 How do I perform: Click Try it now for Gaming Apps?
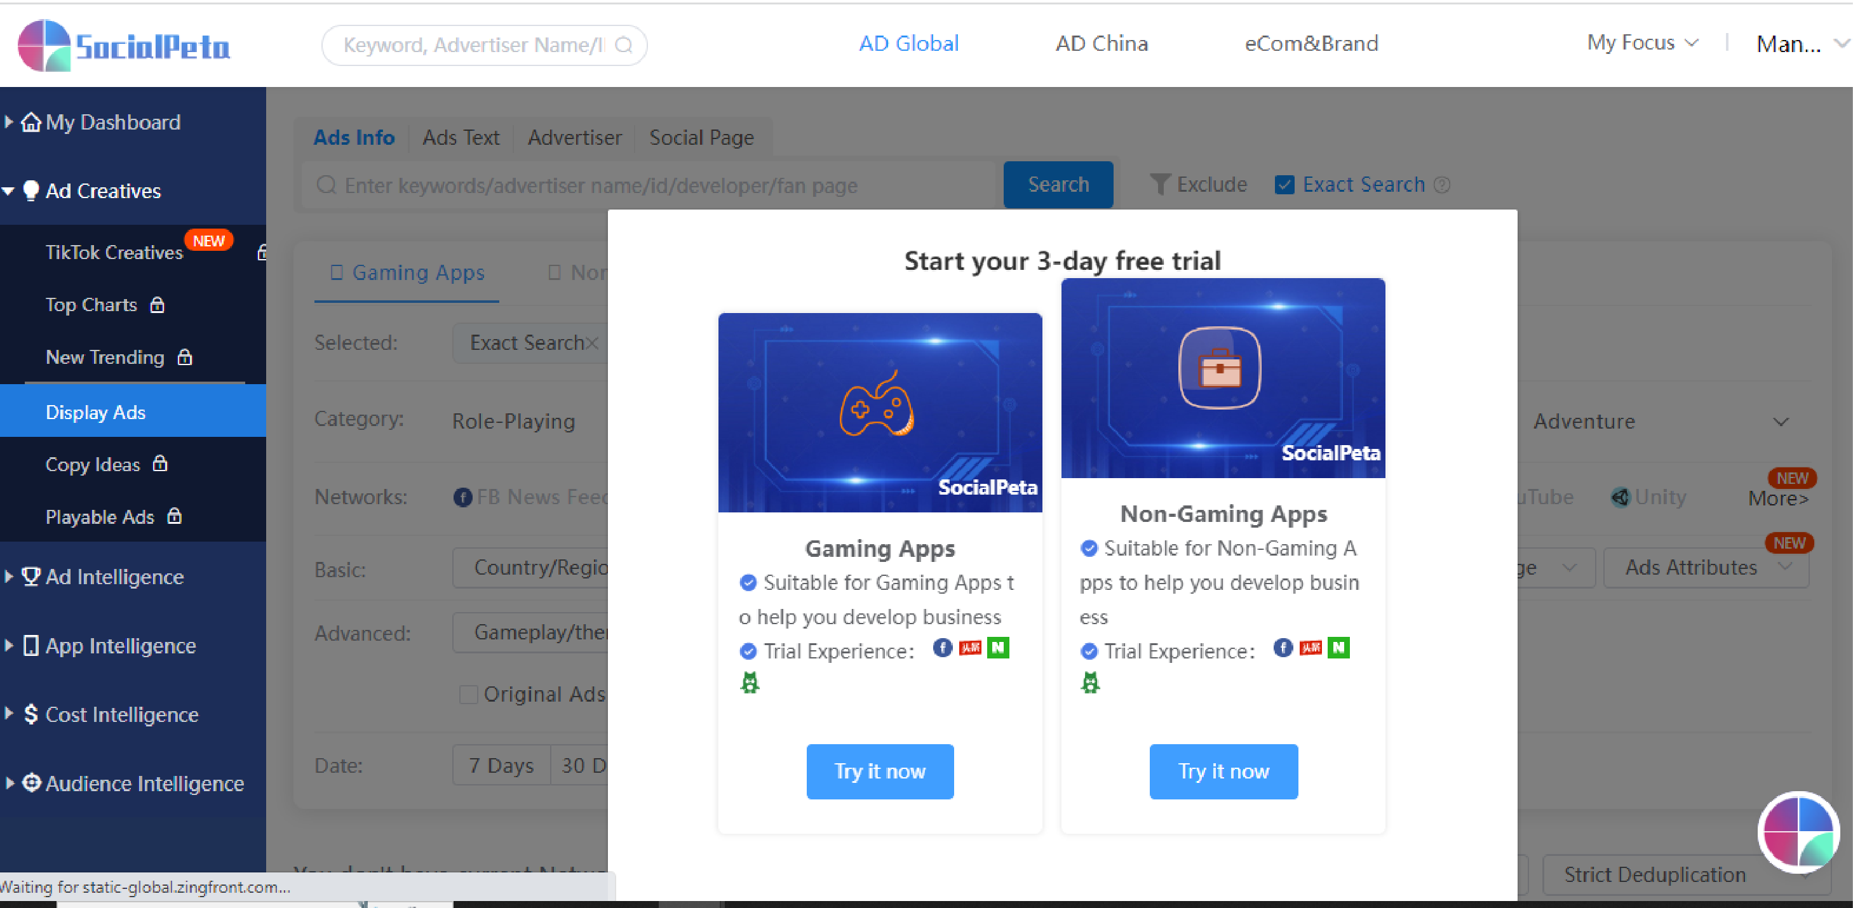click(x=880, y=771)
